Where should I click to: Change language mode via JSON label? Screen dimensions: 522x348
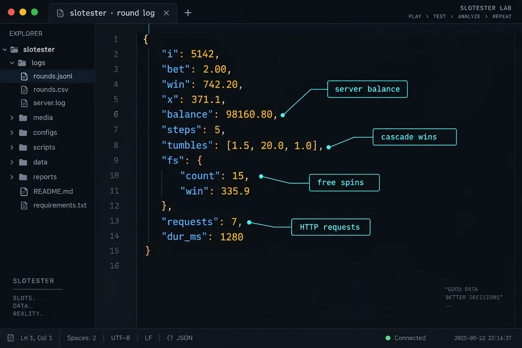coord(185,338)
